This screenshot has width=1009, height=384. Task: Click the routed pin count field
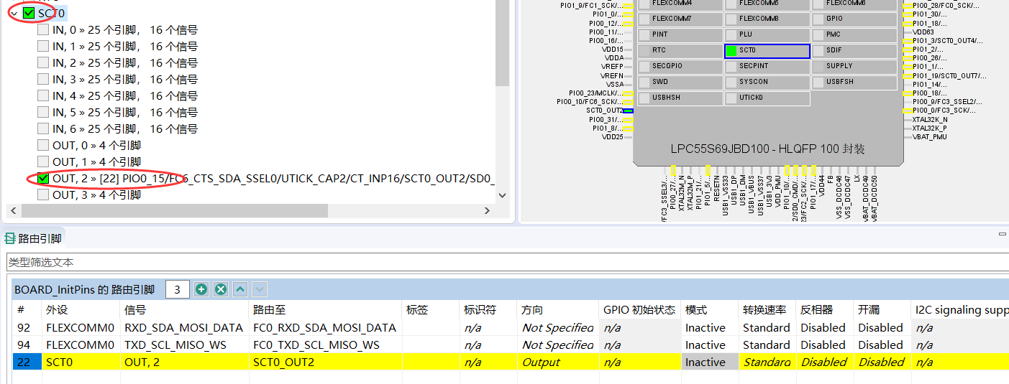(x=178, y=289)
